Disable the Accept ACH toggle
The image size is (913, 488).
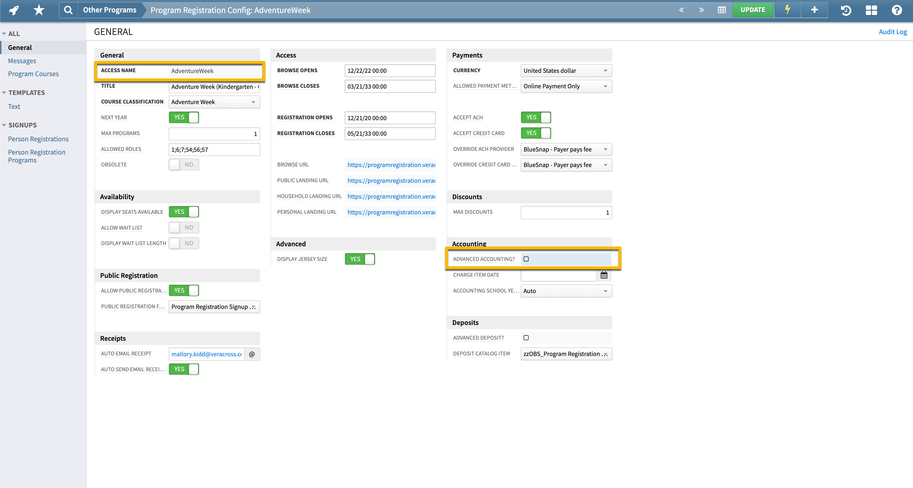tap(535, 117)
